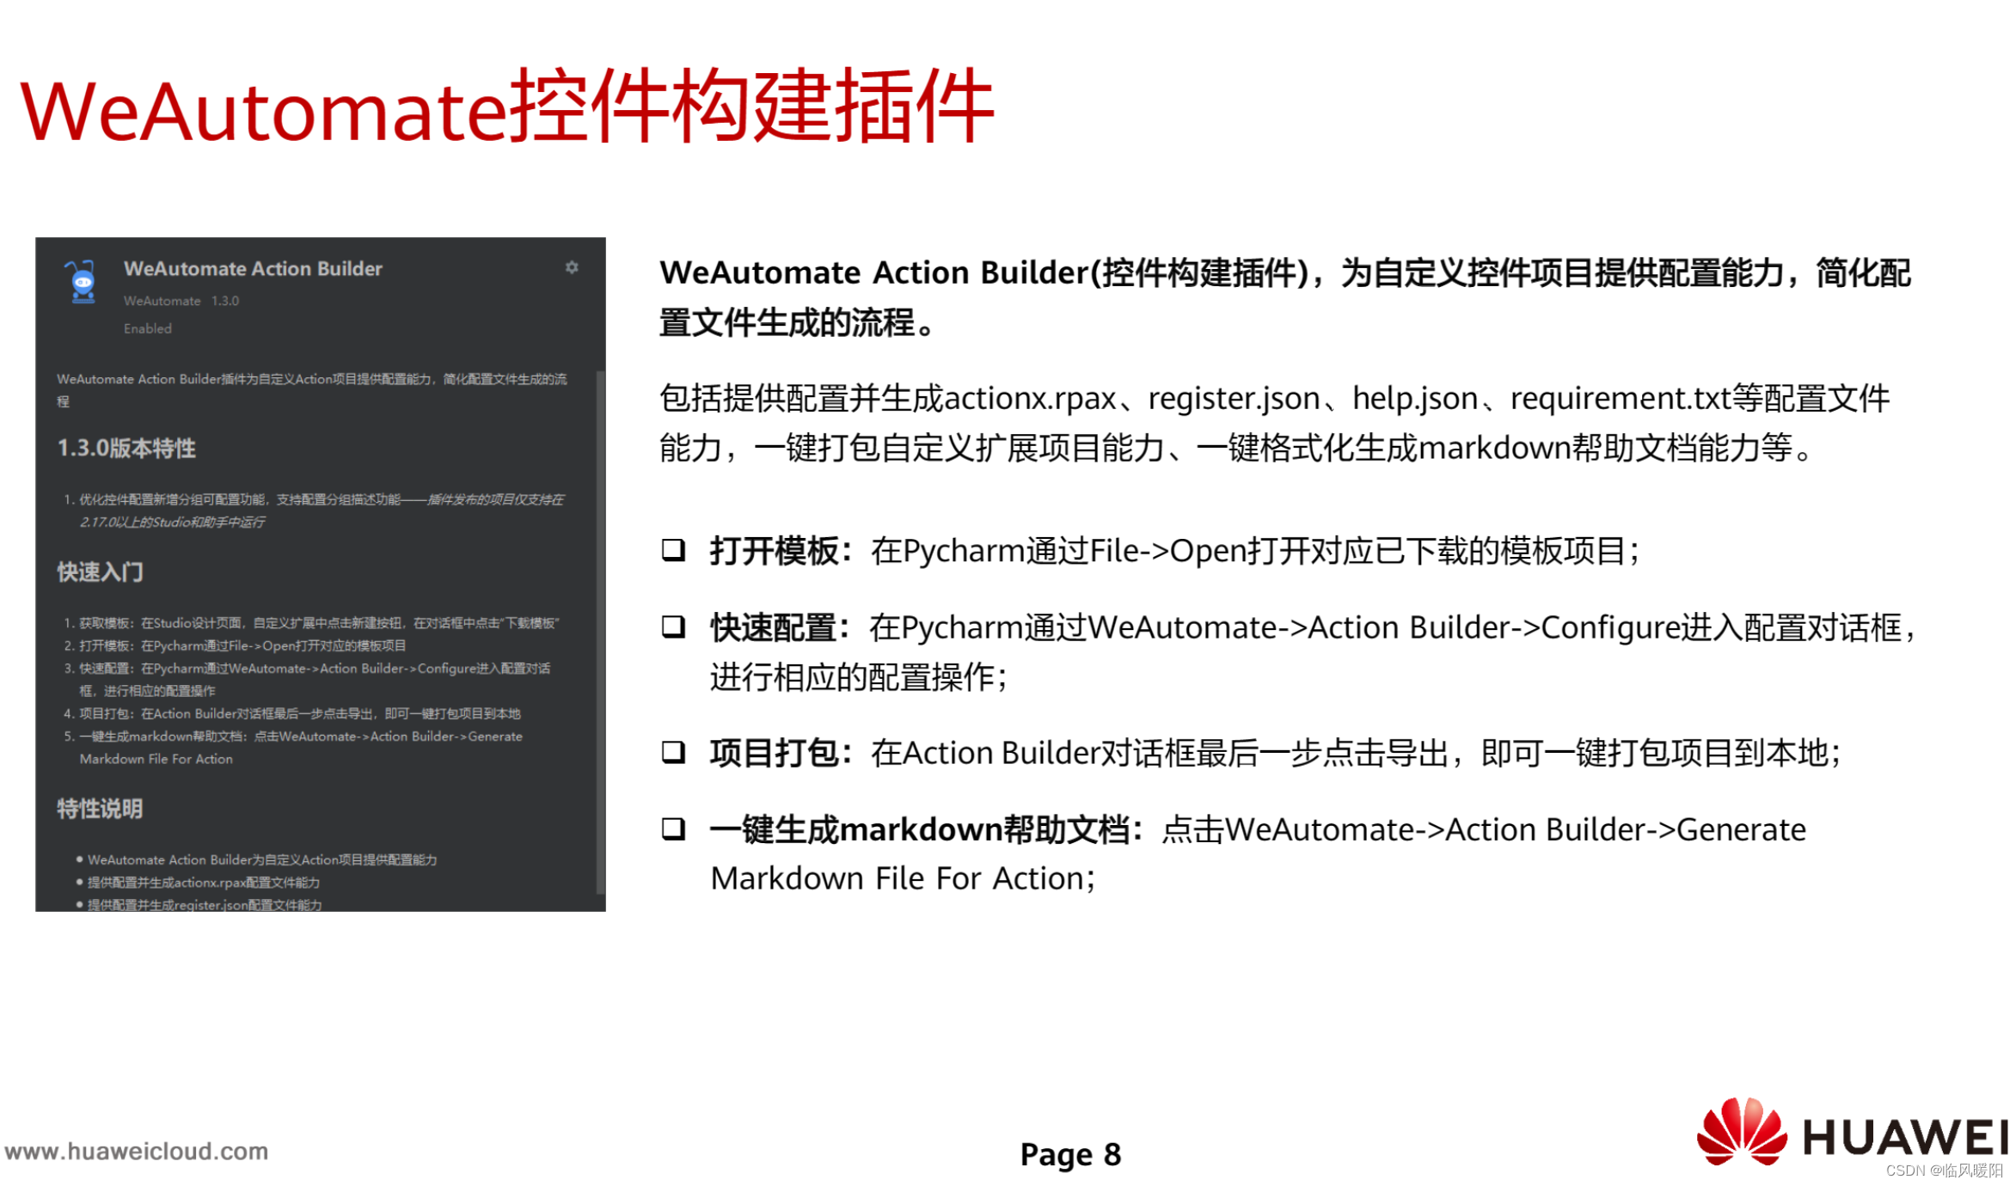Open the www.huaweicloud.com link

click(x=136, y=1151)
